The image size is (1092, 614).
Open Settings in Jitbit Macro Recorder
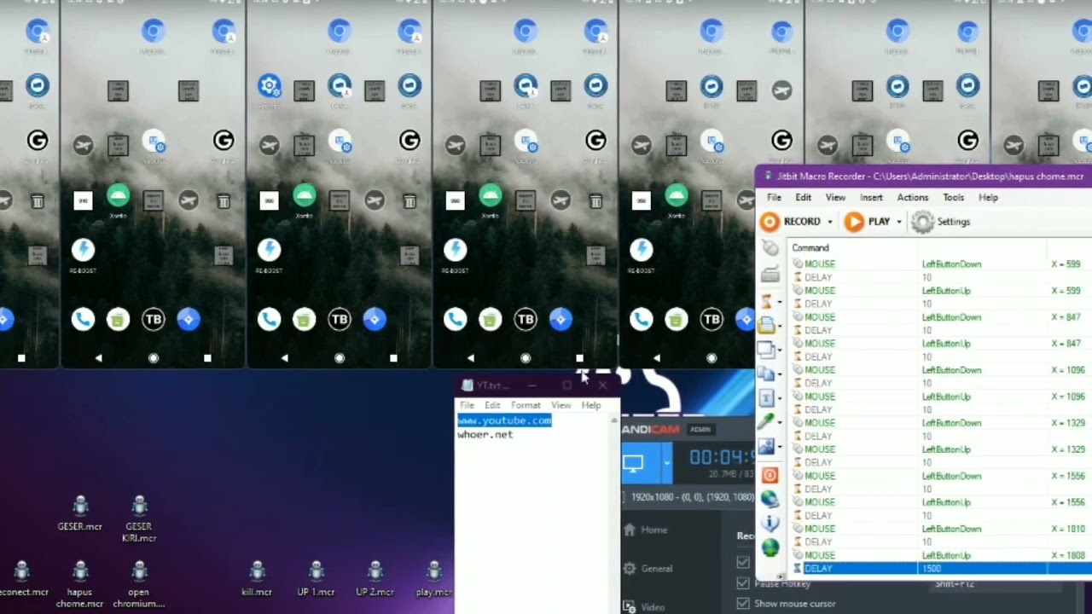click(941, 222)
